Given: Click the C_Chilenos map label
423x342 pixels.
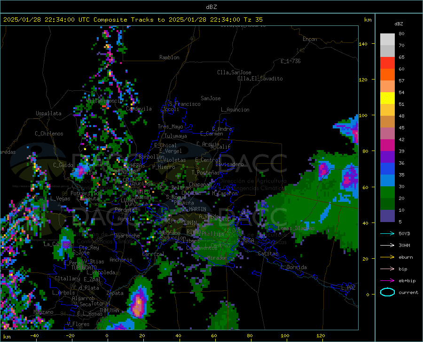Looking at the screenshot, I should (x=49, y=134).
